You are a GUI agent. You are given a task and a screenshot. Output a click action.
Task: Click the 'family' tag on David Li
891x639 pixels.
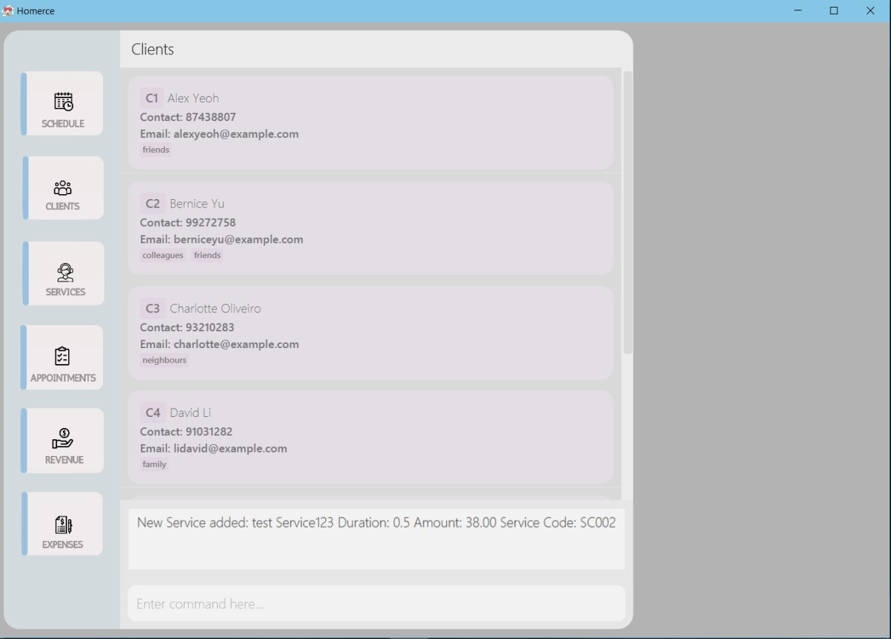point(155,464)
